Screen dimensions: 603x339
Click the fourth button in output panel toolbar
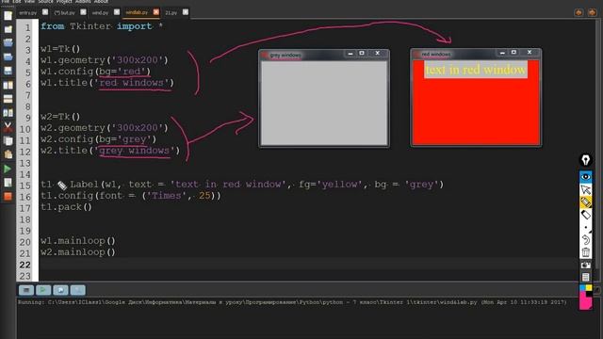[x=77, y=290]
